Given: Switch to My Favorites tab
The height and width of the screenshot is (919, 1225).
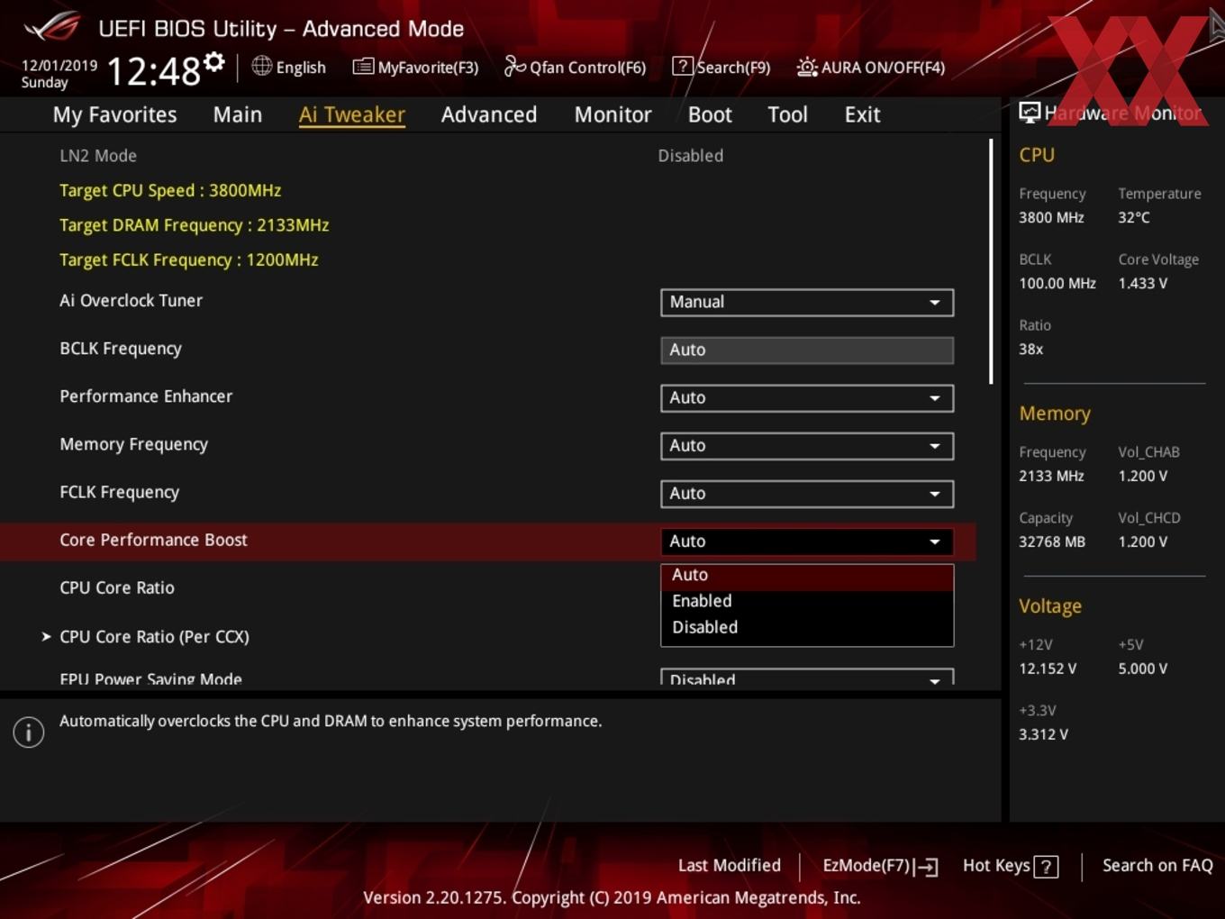Looking at the screenshot, I should [x=114, y=114].
